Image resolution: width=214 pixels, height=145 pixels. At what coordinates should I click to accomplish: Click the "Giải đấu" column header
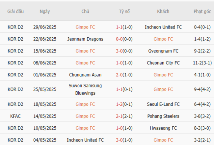[x=15, y=11]
